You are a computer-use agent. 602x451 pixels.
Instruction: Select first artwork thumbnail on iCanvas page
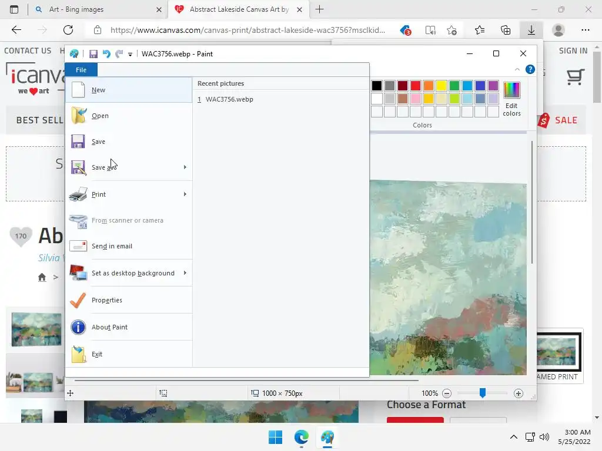[36, 329]
